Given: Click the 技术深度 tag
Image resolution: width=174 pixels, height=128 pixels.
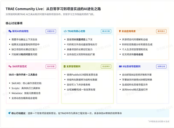Looking at the screenshot, I should point(51,66).
